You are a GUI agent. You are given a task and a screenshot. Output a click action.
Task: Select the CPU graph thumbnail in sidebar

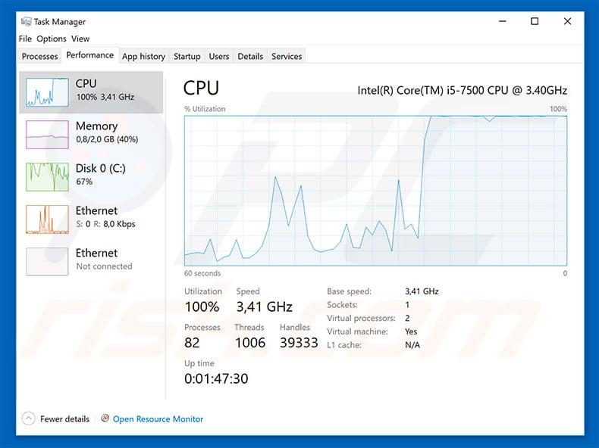click(x=47, y=92)
